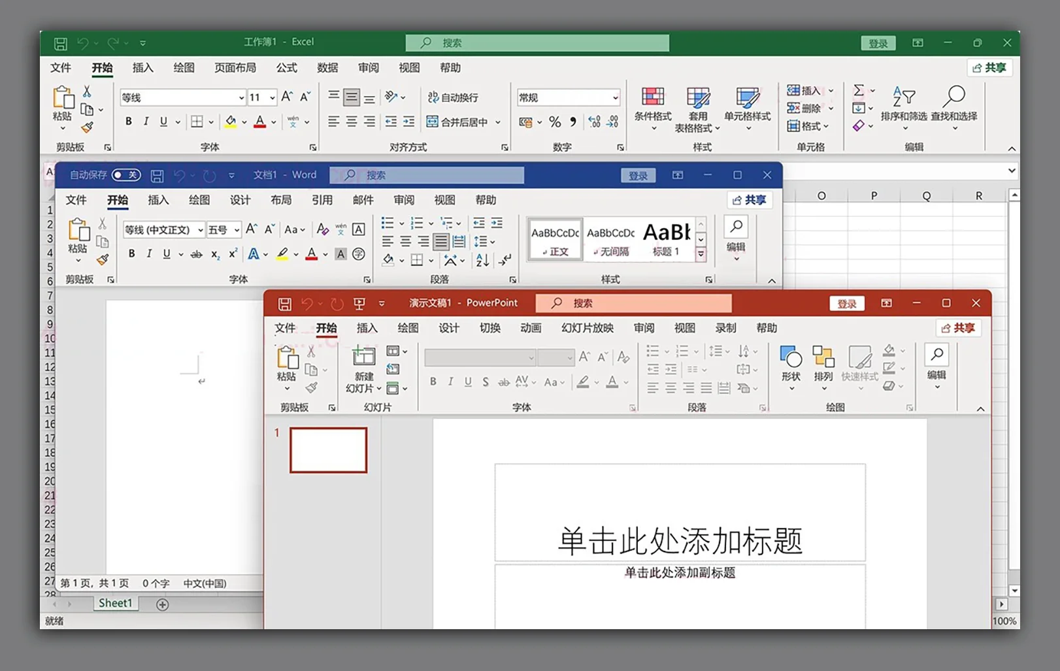This screenshot has height=671, width=1060.
Task: Collapse the PowerPoint ribbon
Action: (x=980, y=408)
